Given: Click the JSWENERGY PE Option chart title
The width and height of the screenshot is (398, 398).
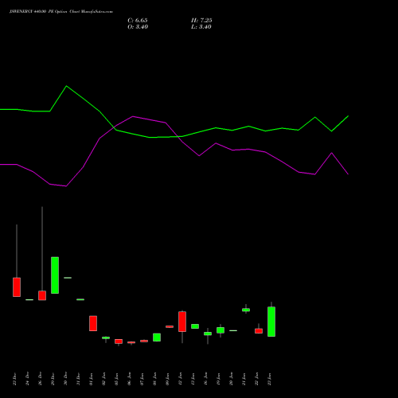Looking at the screenshot, I should [61, 12].
